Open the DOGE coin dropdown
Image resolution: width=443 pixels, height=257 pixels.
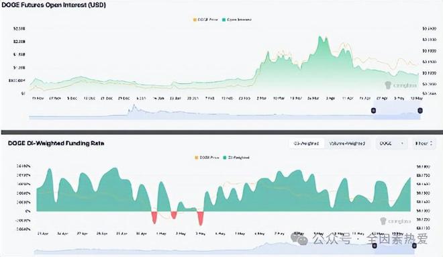pos(392,144)
